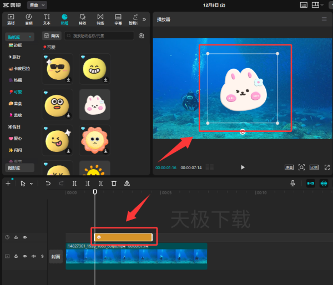
Task: Click the 商店 store button
Action: pos(52,35)
